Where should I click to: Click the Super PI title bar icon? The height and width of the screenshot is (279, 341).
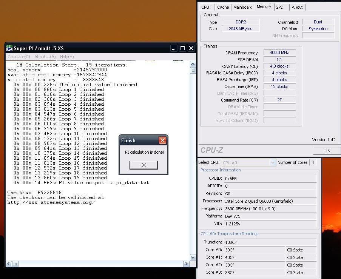tap(9, 48)
